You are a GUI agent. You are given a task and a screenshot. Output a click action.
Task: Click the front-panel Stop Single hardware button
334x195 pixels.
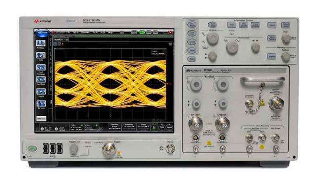(243, 25)
